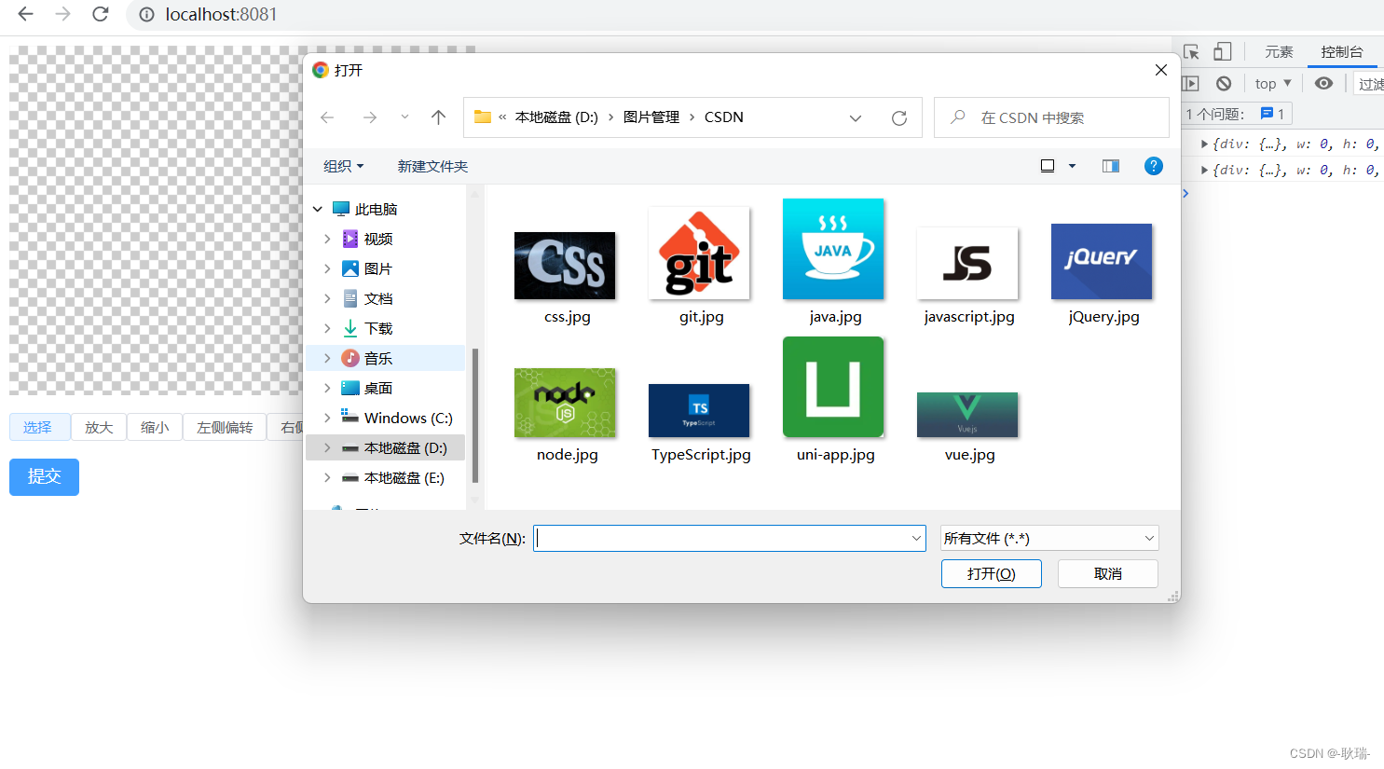Focus the 文件名 input field
Image resolution: width=1384 pixels, height=769 pixels.
(729, 538)
